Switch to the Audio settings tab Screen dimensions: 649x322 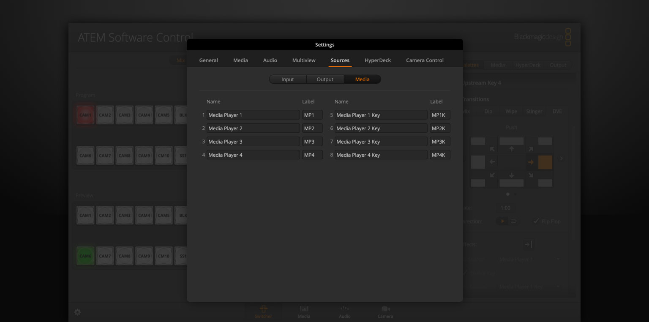pos(270,60)
